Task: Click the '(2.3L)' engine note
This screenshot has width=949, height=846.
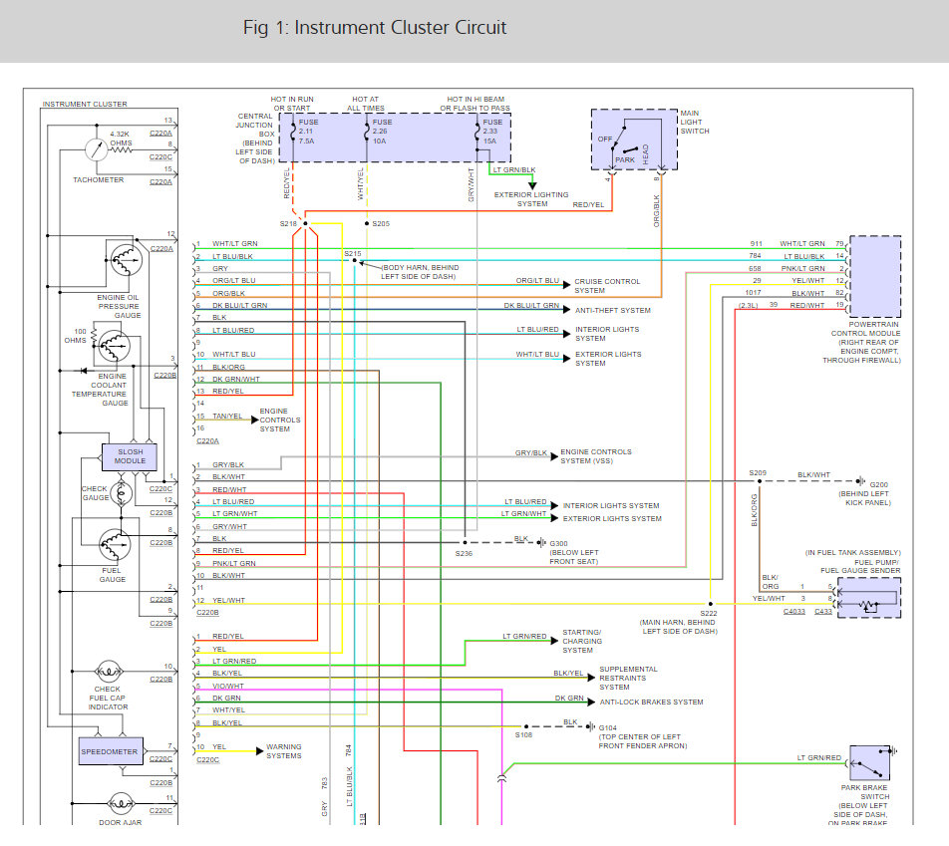Action: click(x=748, y=306)
